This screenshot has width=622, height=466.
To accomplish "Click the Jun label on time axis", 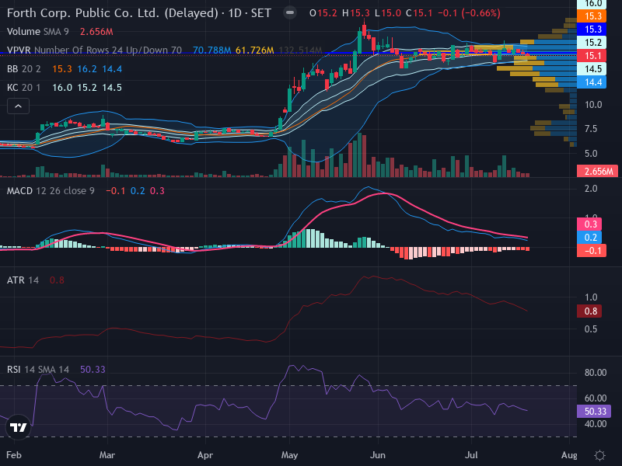I will coord(378,455).
